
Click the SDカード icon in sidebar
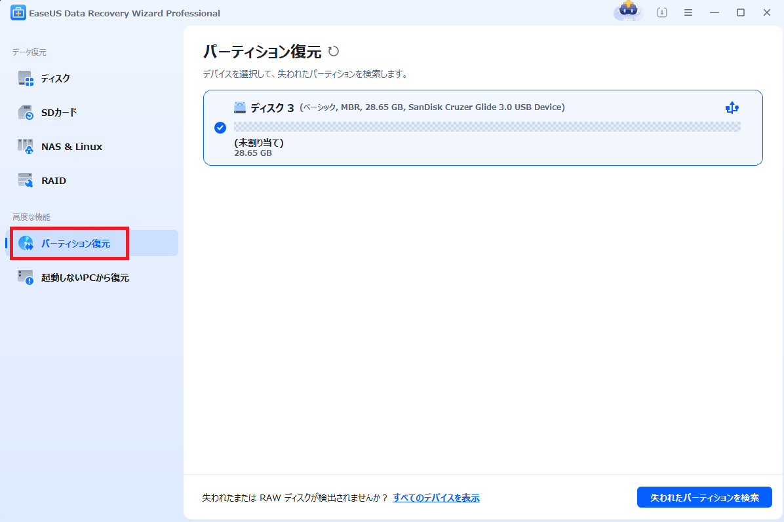coord(26,113)
